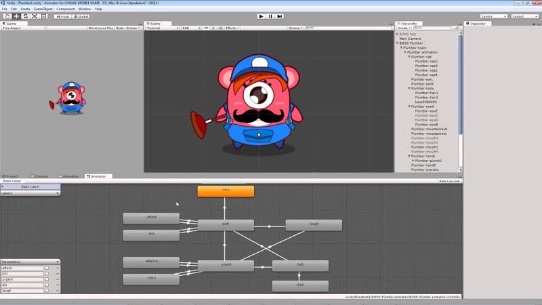Select Base Layer row in Animator
Viewport: 542px width, 305px height.
[30, 187]
